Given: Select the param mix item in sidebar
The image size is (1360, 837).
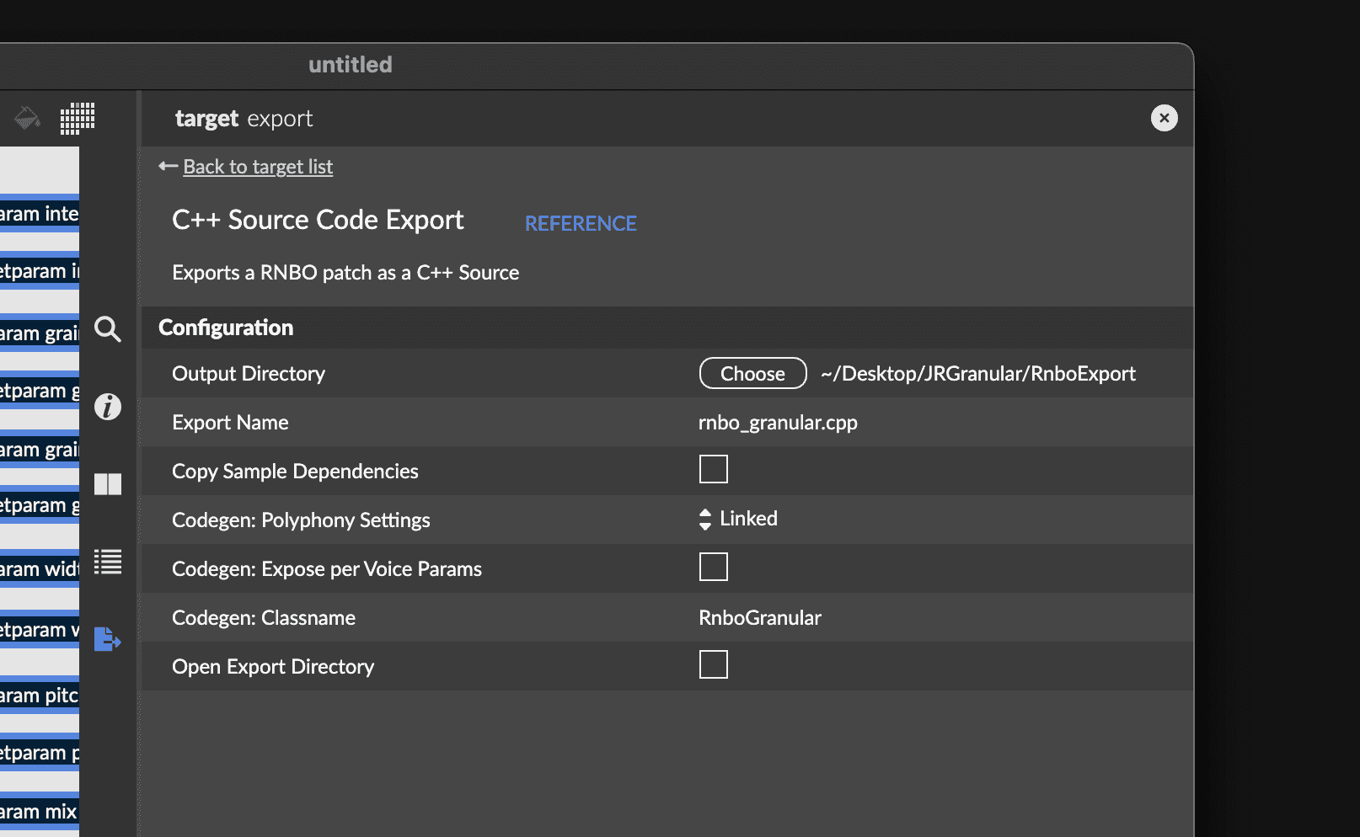Looking at the screenshot, I should 37,811.
